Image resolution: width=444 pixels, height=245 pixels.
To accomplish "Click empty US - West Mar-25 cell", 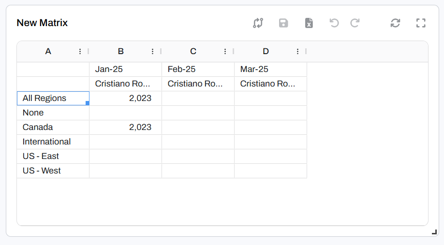I will point(270,171).
